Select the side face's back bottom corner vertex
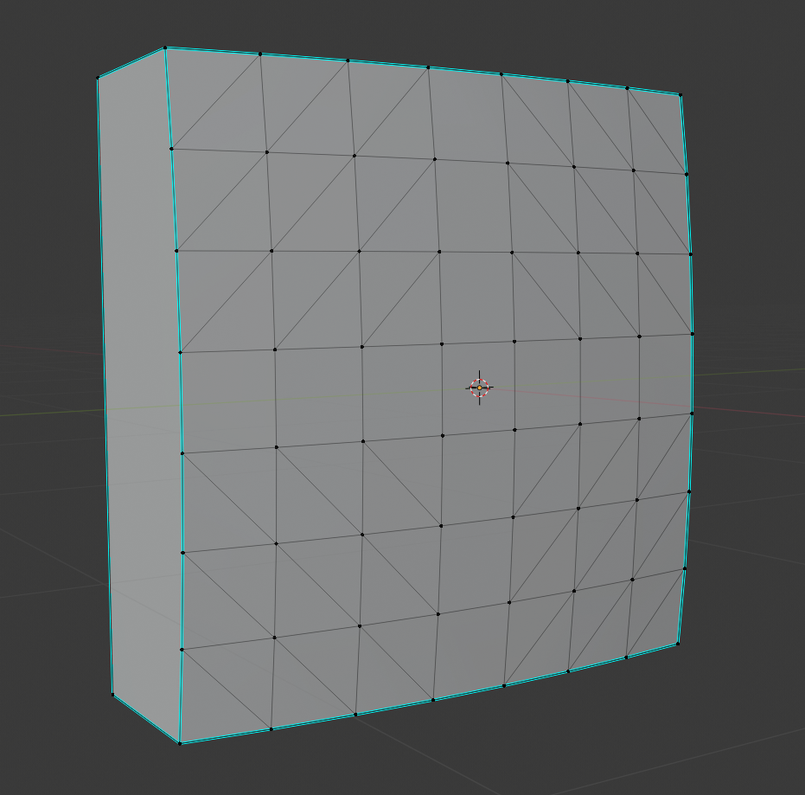The height and width of the screenshot is (795, 805). [x=112, y=694]
